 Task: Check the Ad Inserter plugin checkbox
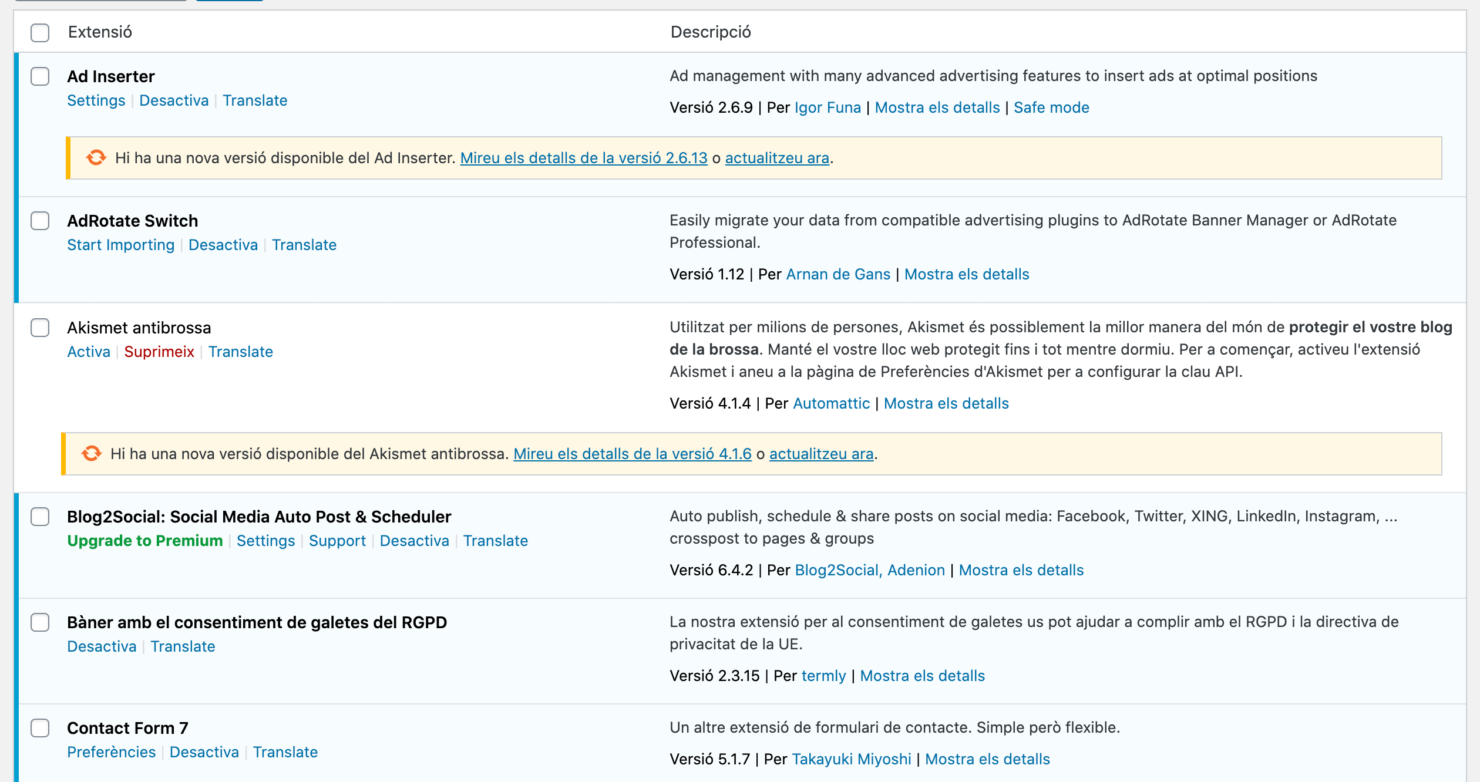[x=40, y=76]
